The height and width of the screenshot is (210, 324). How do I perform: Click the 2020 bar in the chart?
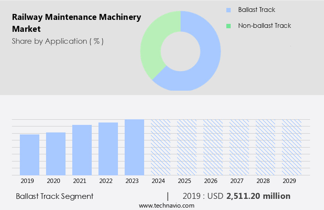[56, 154]
